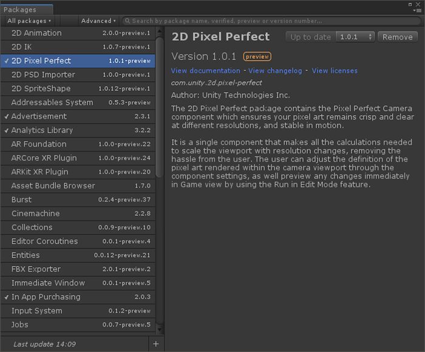Open the panel options menu icon
Viewport: 425px width, 352px height.
418,10
